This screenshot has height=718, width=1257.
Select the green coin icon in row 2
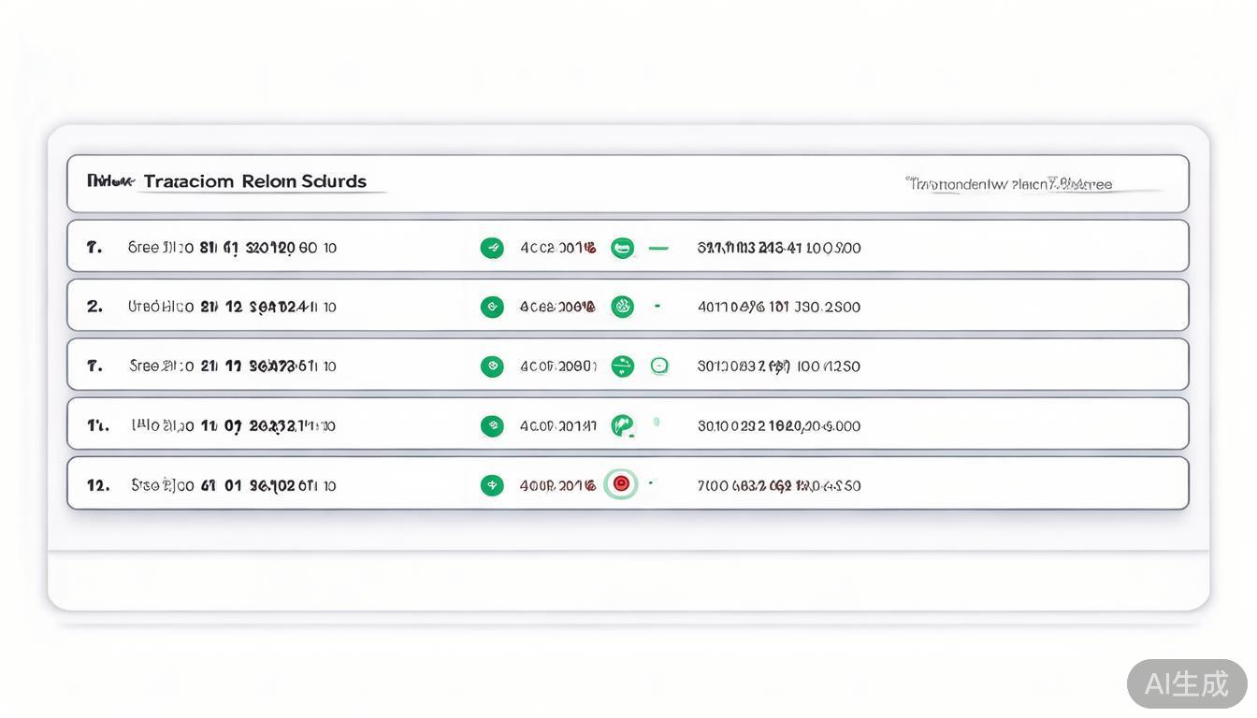tap(622, 306)
